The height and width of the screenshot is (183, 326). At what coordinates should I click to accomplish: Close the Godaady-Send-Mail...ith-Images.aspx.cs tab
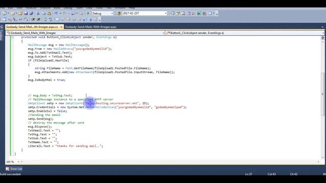[x=61, y=27]
